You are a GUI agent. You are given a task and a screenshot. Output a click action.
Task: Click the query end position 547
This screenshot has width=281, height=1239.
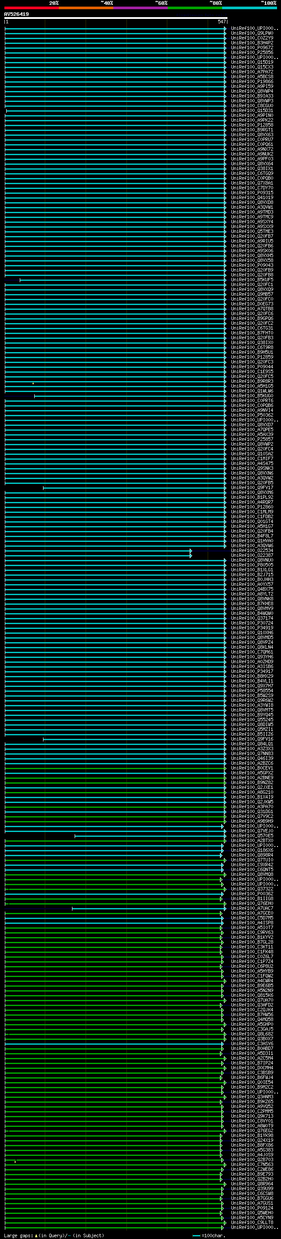click(221, 22)
